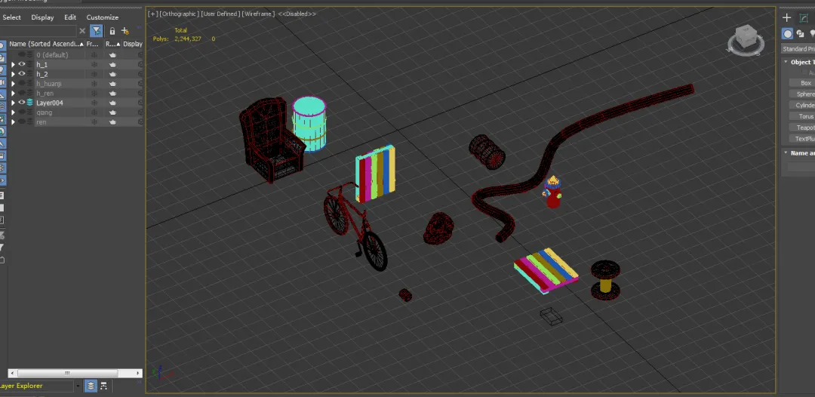Switch to sort by layer icon

tap(91, 386)
